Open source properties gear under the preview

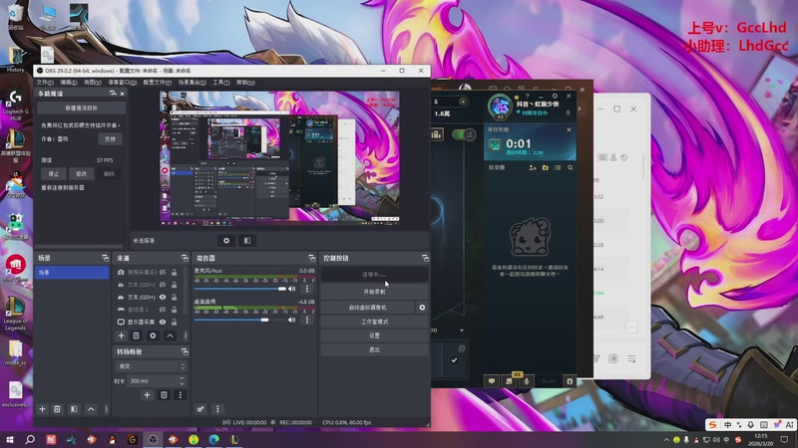click(226, 241)
